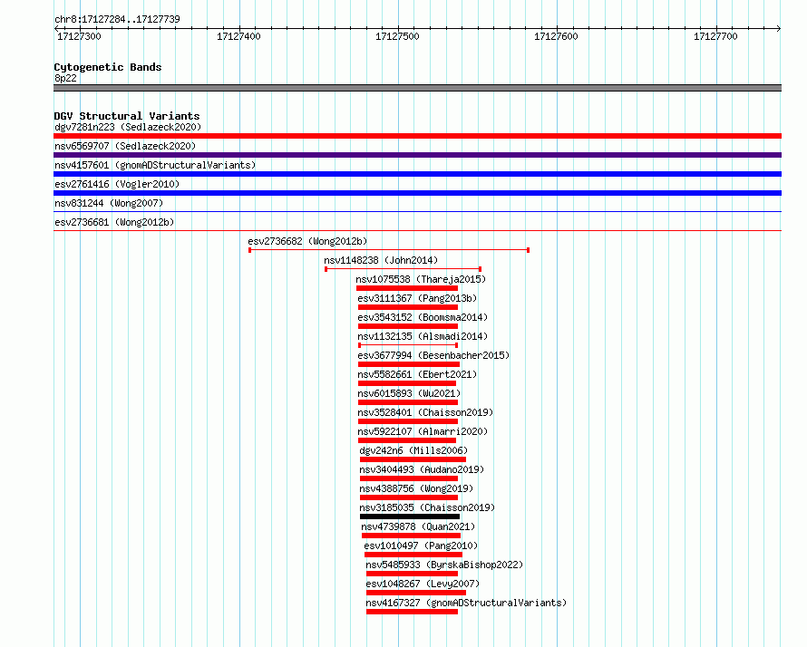Open nsv3528401 (Chaisson2019) label
The image size is (807, 647).
click(425, 412)
